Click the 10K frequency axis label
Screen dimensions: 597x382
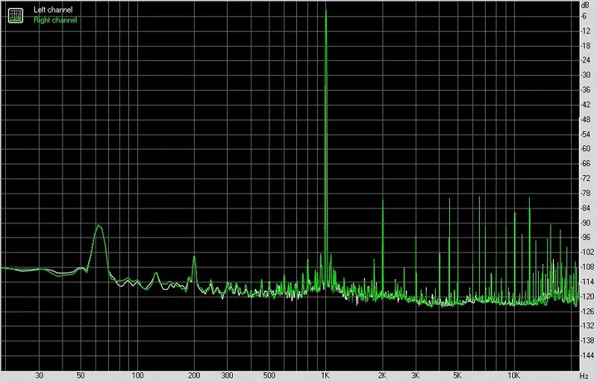pos(514,375)
